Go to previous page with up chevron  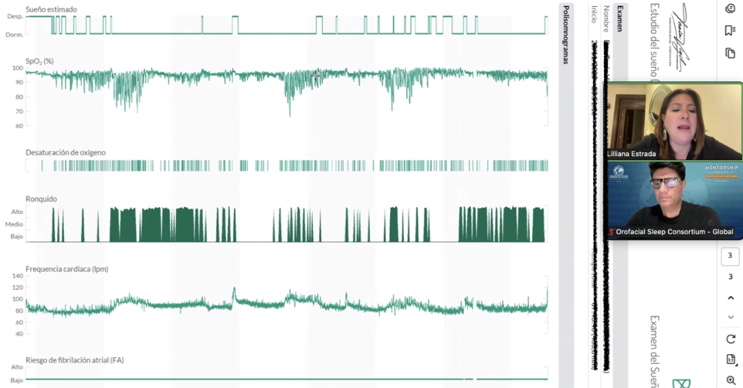tap(730, 298)
